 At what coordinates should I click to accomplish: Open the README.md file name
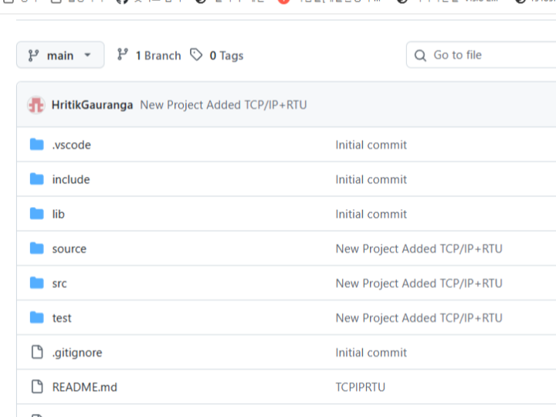coord(84,387)
